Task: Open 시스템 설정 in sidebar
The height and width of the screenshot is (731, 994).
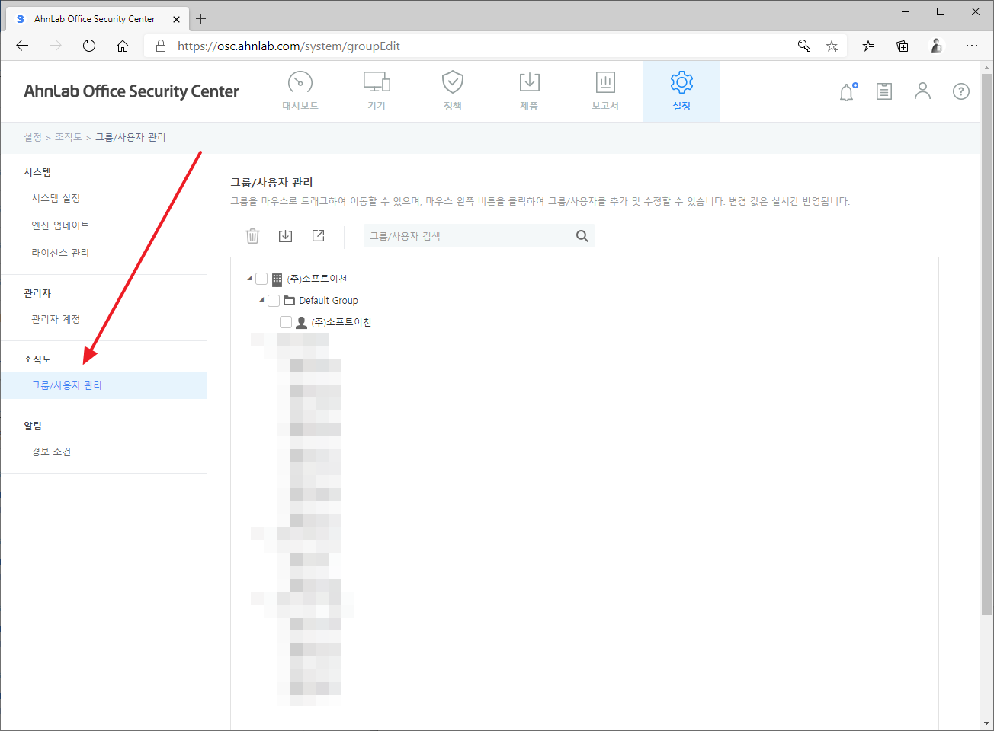Action: (x=56, y=198)
